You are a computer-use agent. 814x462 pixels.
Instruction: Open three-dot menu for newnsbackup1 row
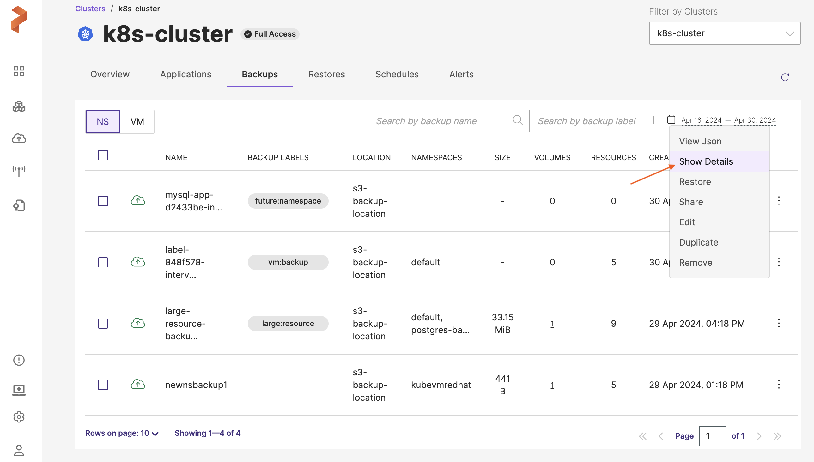click(x=779, y=385)
